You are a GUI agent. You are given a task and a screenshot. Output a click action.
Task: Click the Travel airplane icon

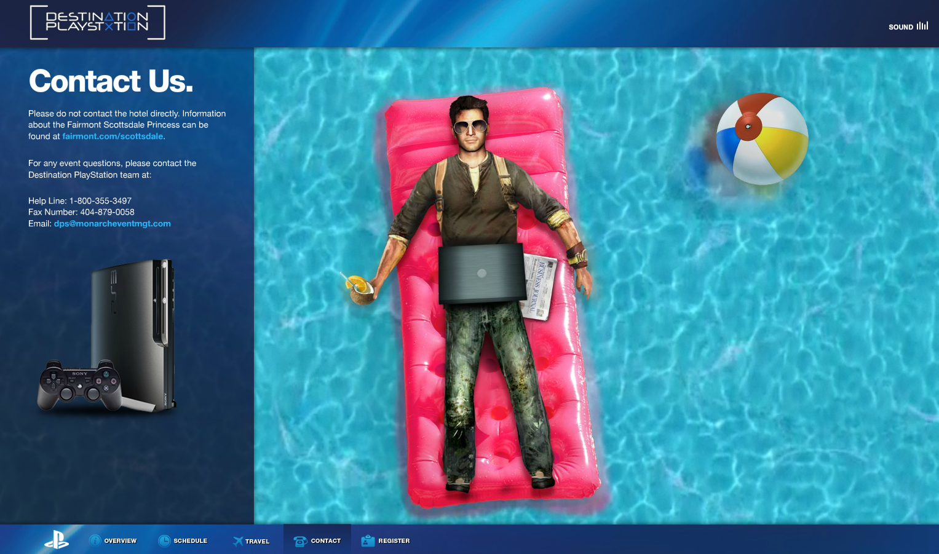238,541
